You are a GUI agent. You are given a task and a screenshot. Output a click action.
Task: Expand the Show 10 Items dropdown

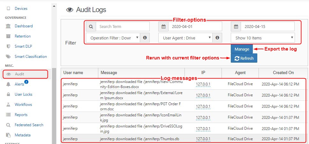pyautogui.click(x=263, y=38)
